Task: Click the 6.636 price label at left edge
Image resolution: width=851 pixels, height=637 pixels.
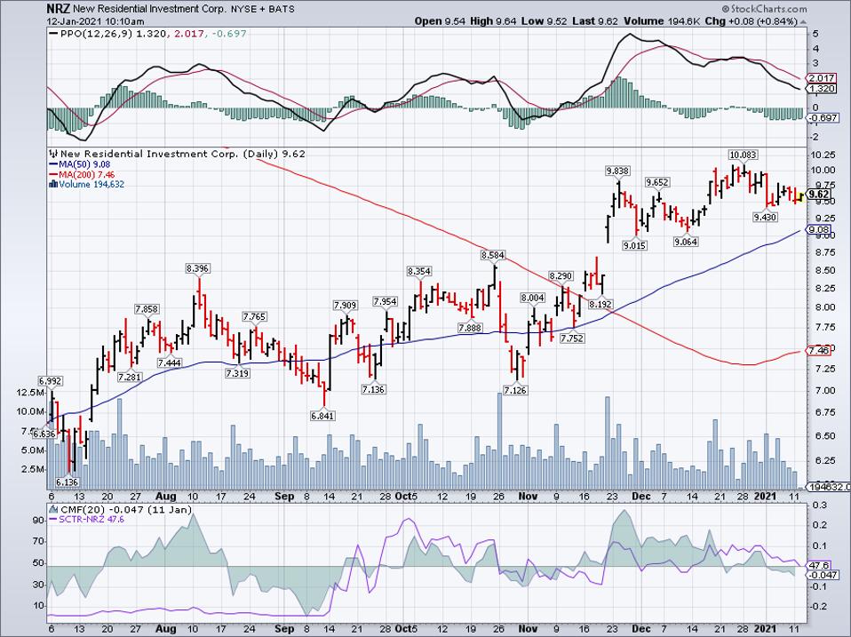Action: click(x=44, y=434)
